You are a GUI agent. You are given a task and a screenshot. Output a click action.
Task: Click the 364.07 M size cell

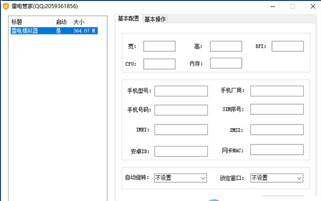(x=84, y=31)
